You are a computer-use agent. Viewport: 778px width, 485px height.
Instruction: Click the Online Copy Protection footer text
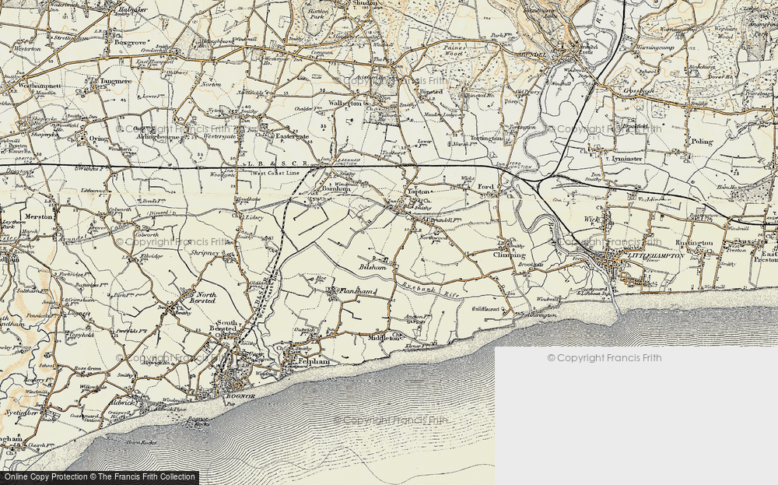point(98,477)
